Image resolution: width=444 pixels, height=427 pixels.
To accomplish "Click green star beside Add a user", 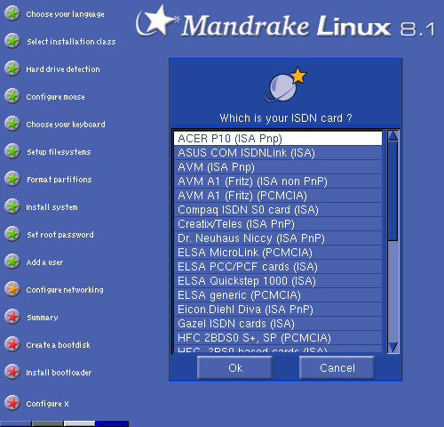I will [x=12, y=262].
